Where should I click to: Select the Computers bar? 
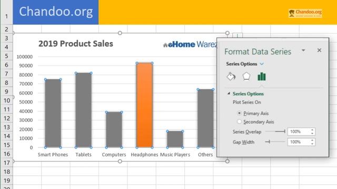tap(114, 130)
